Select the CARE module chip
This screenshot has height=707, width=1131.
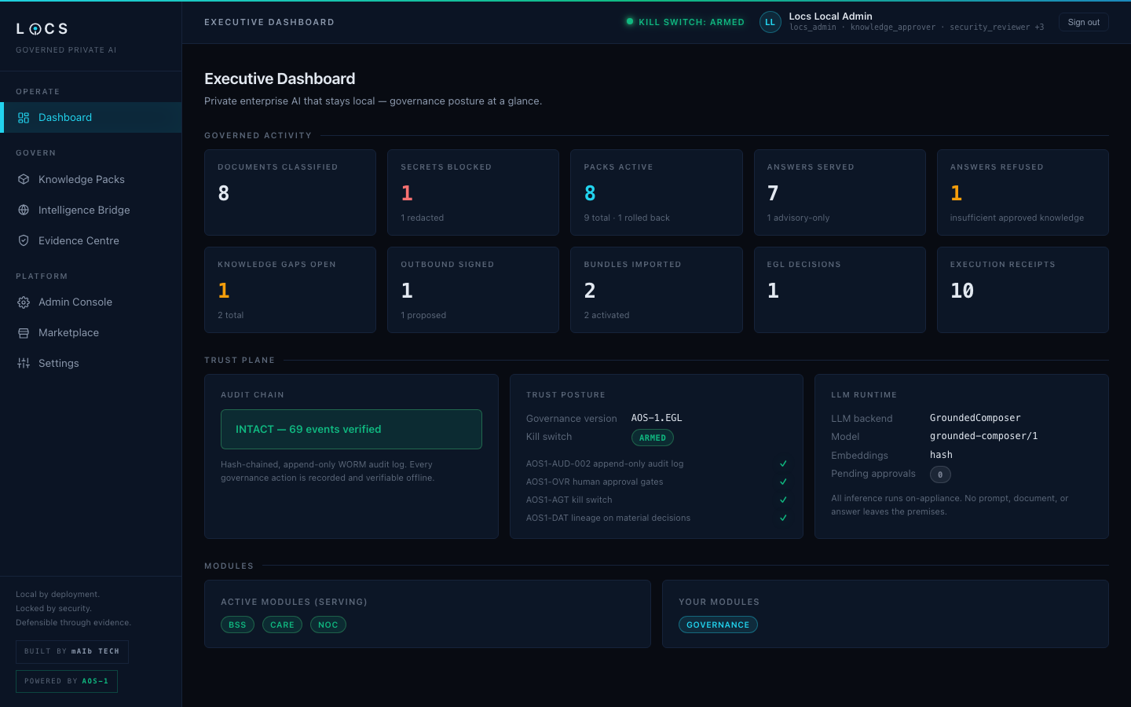pyautogui.click(x=282, y=625)
